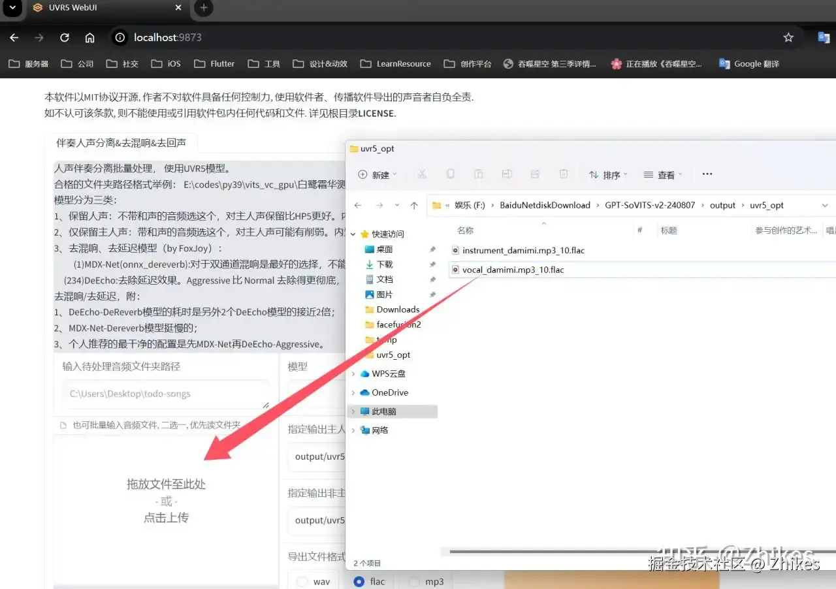Click BaiduNetdiskDownload in the breadcrumb path
The image size is (836, 589).
click(545, 205)
